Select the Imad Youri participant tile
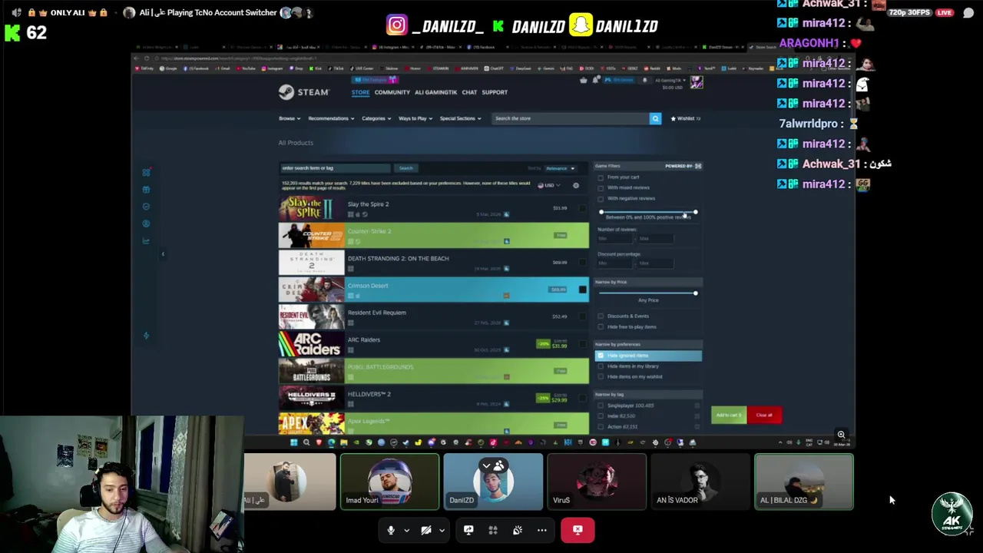 390,482
